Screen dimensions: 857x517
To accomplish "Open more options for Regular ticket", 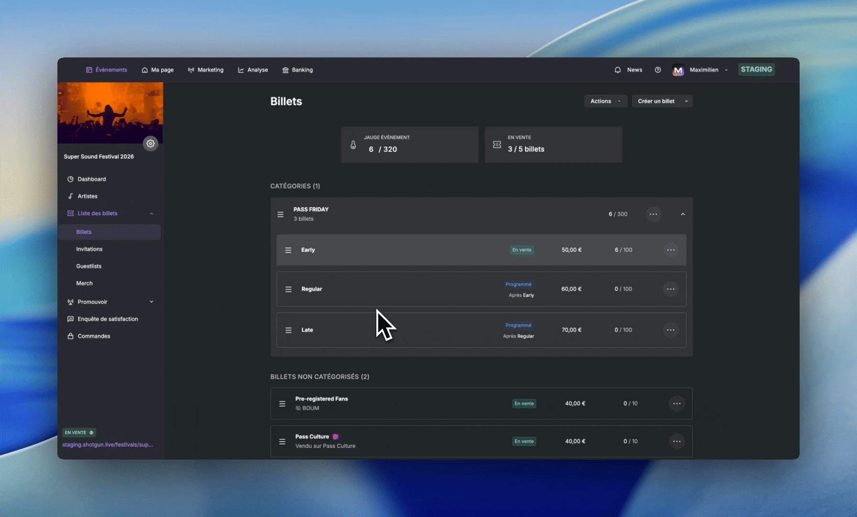I will pos(670,289).
